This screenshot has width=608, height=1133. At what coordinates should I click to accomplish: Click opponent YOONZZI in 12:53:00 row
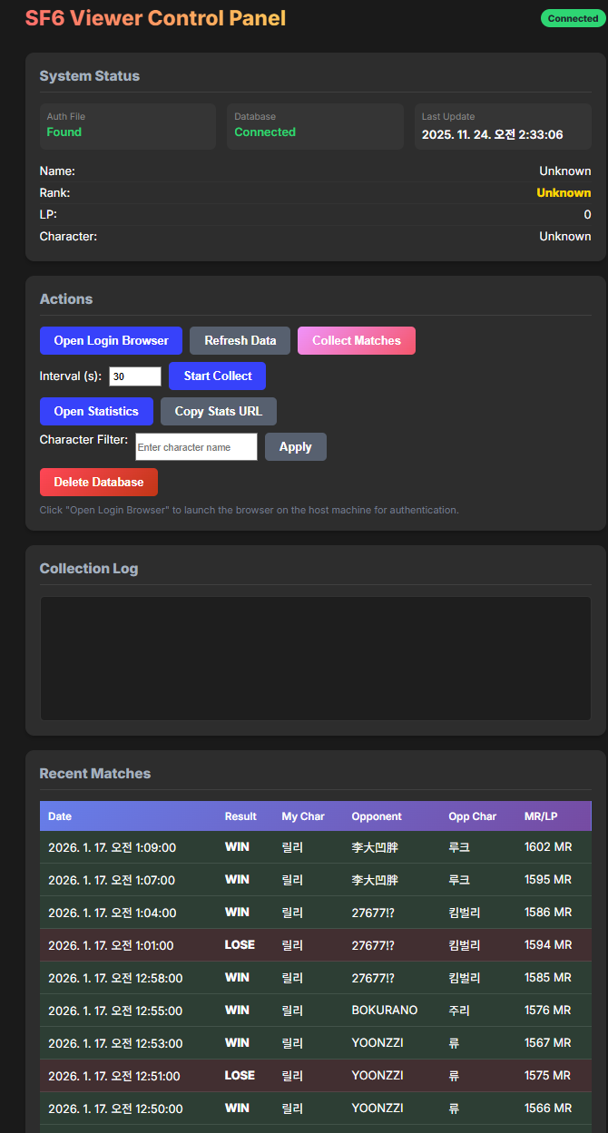coord(379,1043)
